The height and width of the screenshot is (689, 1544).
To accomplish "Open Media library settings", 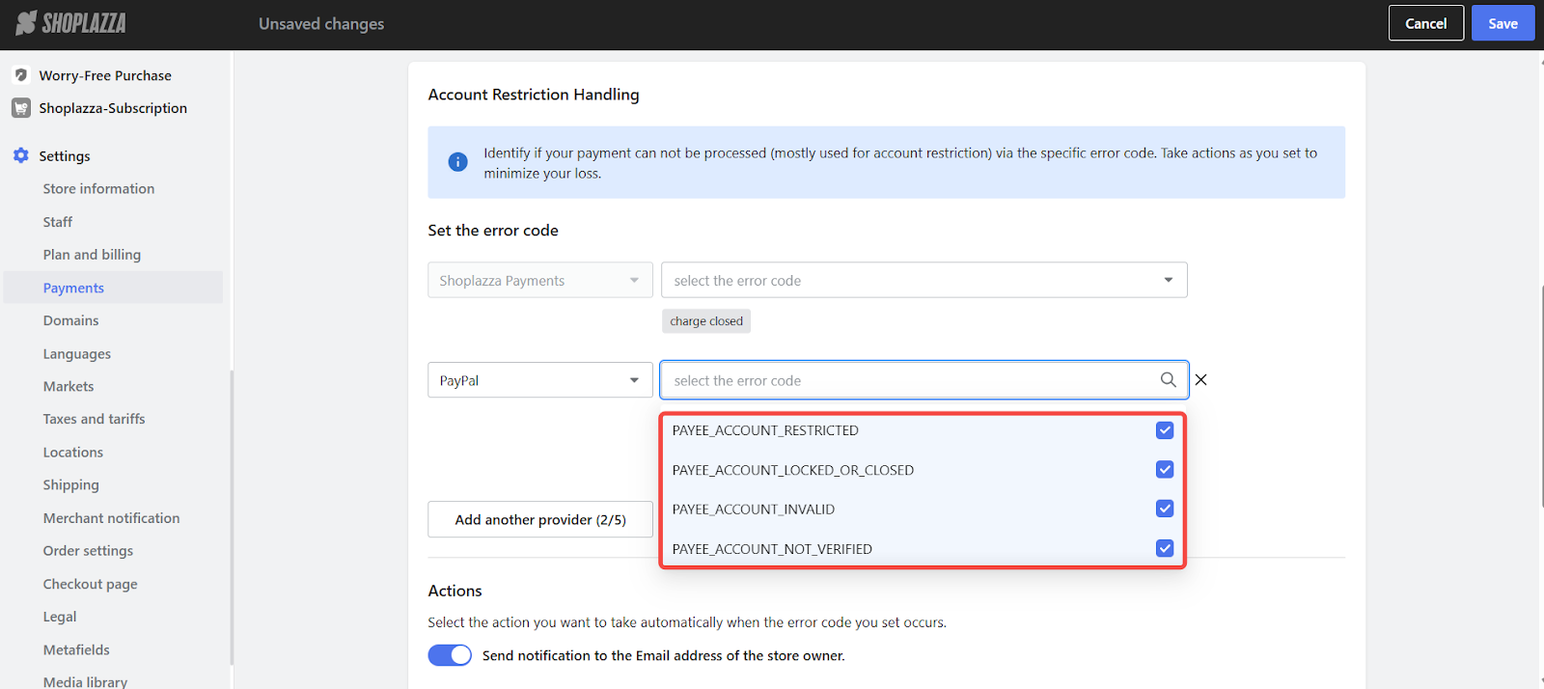I will [x=85, y=681].
